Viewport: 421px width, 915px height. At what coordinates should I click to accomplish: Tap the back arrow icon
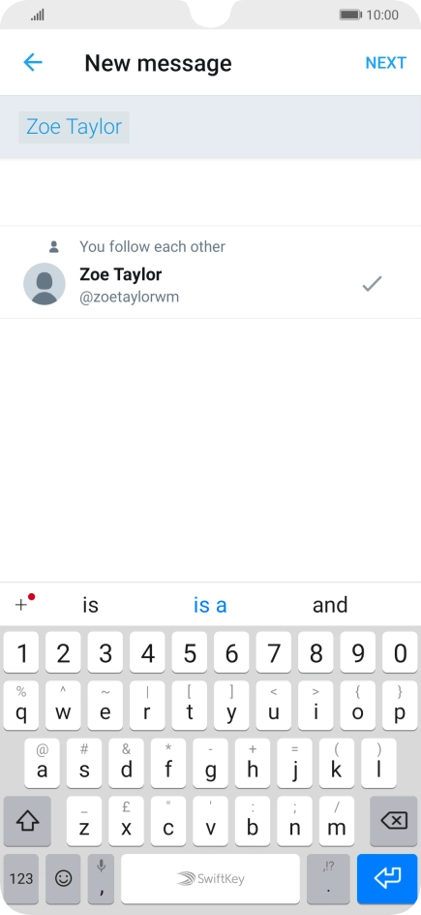(x=33, y=62)
